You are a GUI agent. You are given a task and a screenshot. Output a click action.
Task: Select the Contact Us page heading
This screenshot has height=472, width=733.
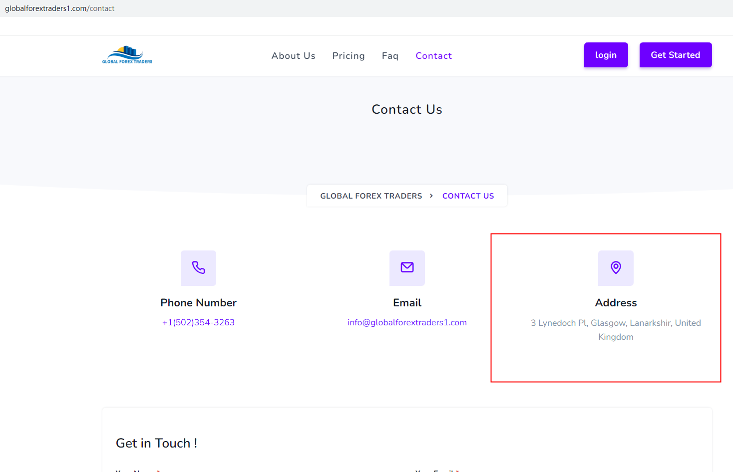click(407, 109)
